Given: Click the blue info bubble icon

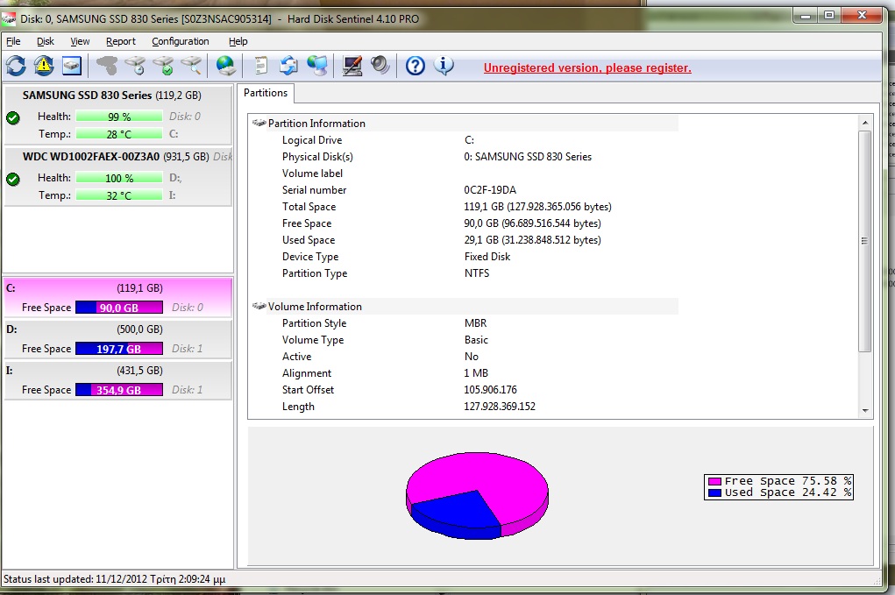Looking at the screenshot, I should pyautogui.click(x=444, y=67).
